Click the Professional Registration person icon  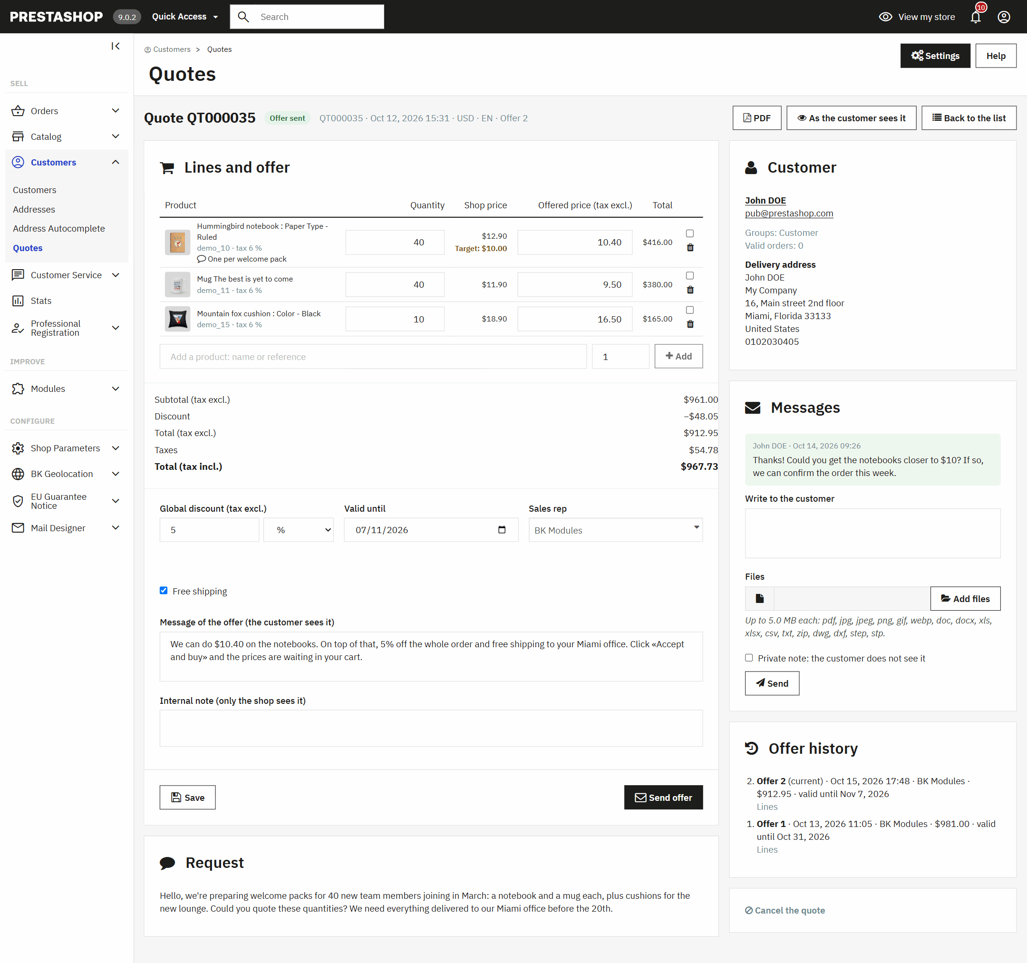tap(18, 328)
